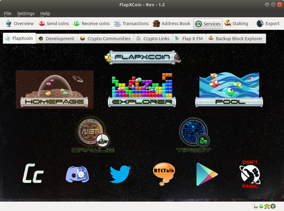The height and width of the screenshot is (211, 284).
Task: Open the BTCTalk speech-bubble icon
Action: [x=164, y=174]
